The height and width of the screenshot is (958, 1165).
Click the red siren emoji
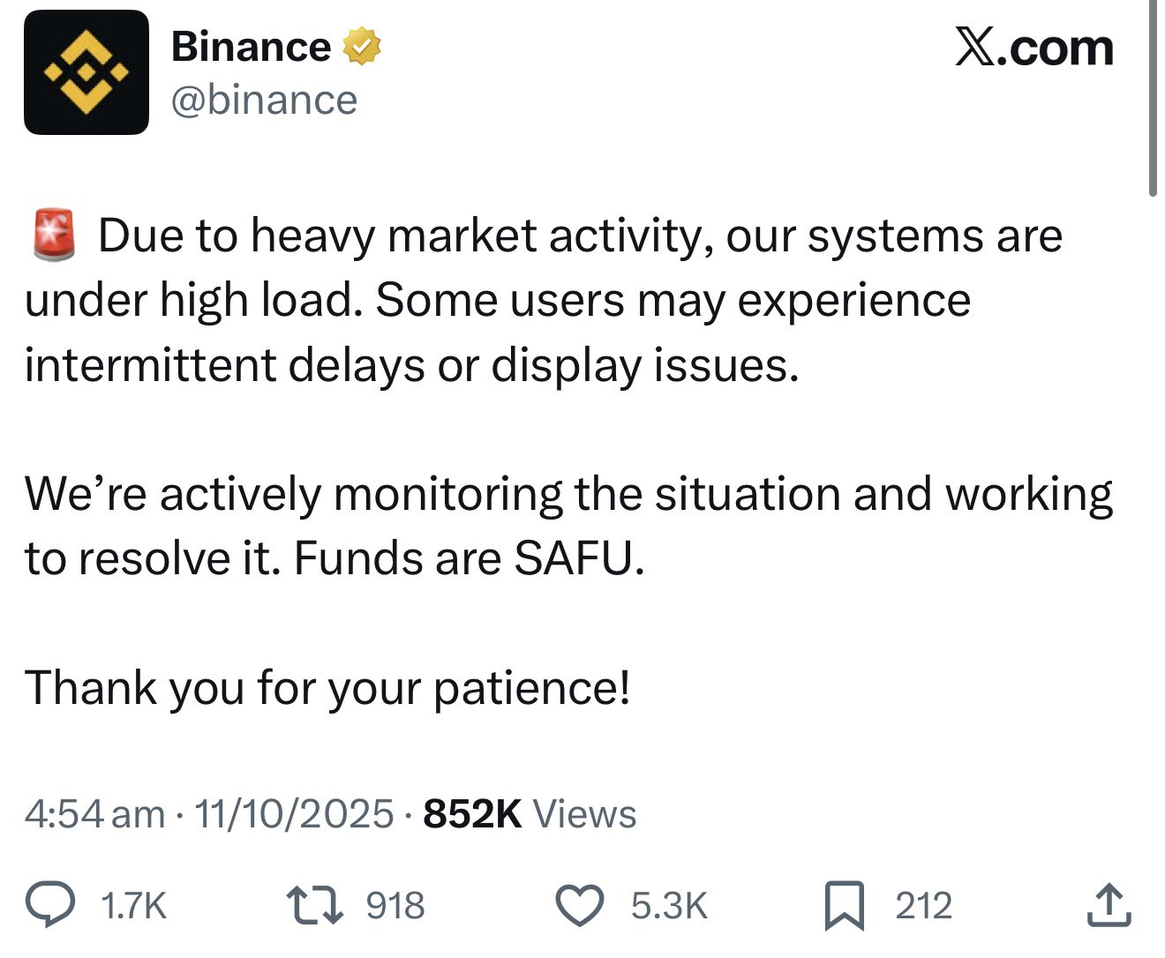[x=55, y=236]
